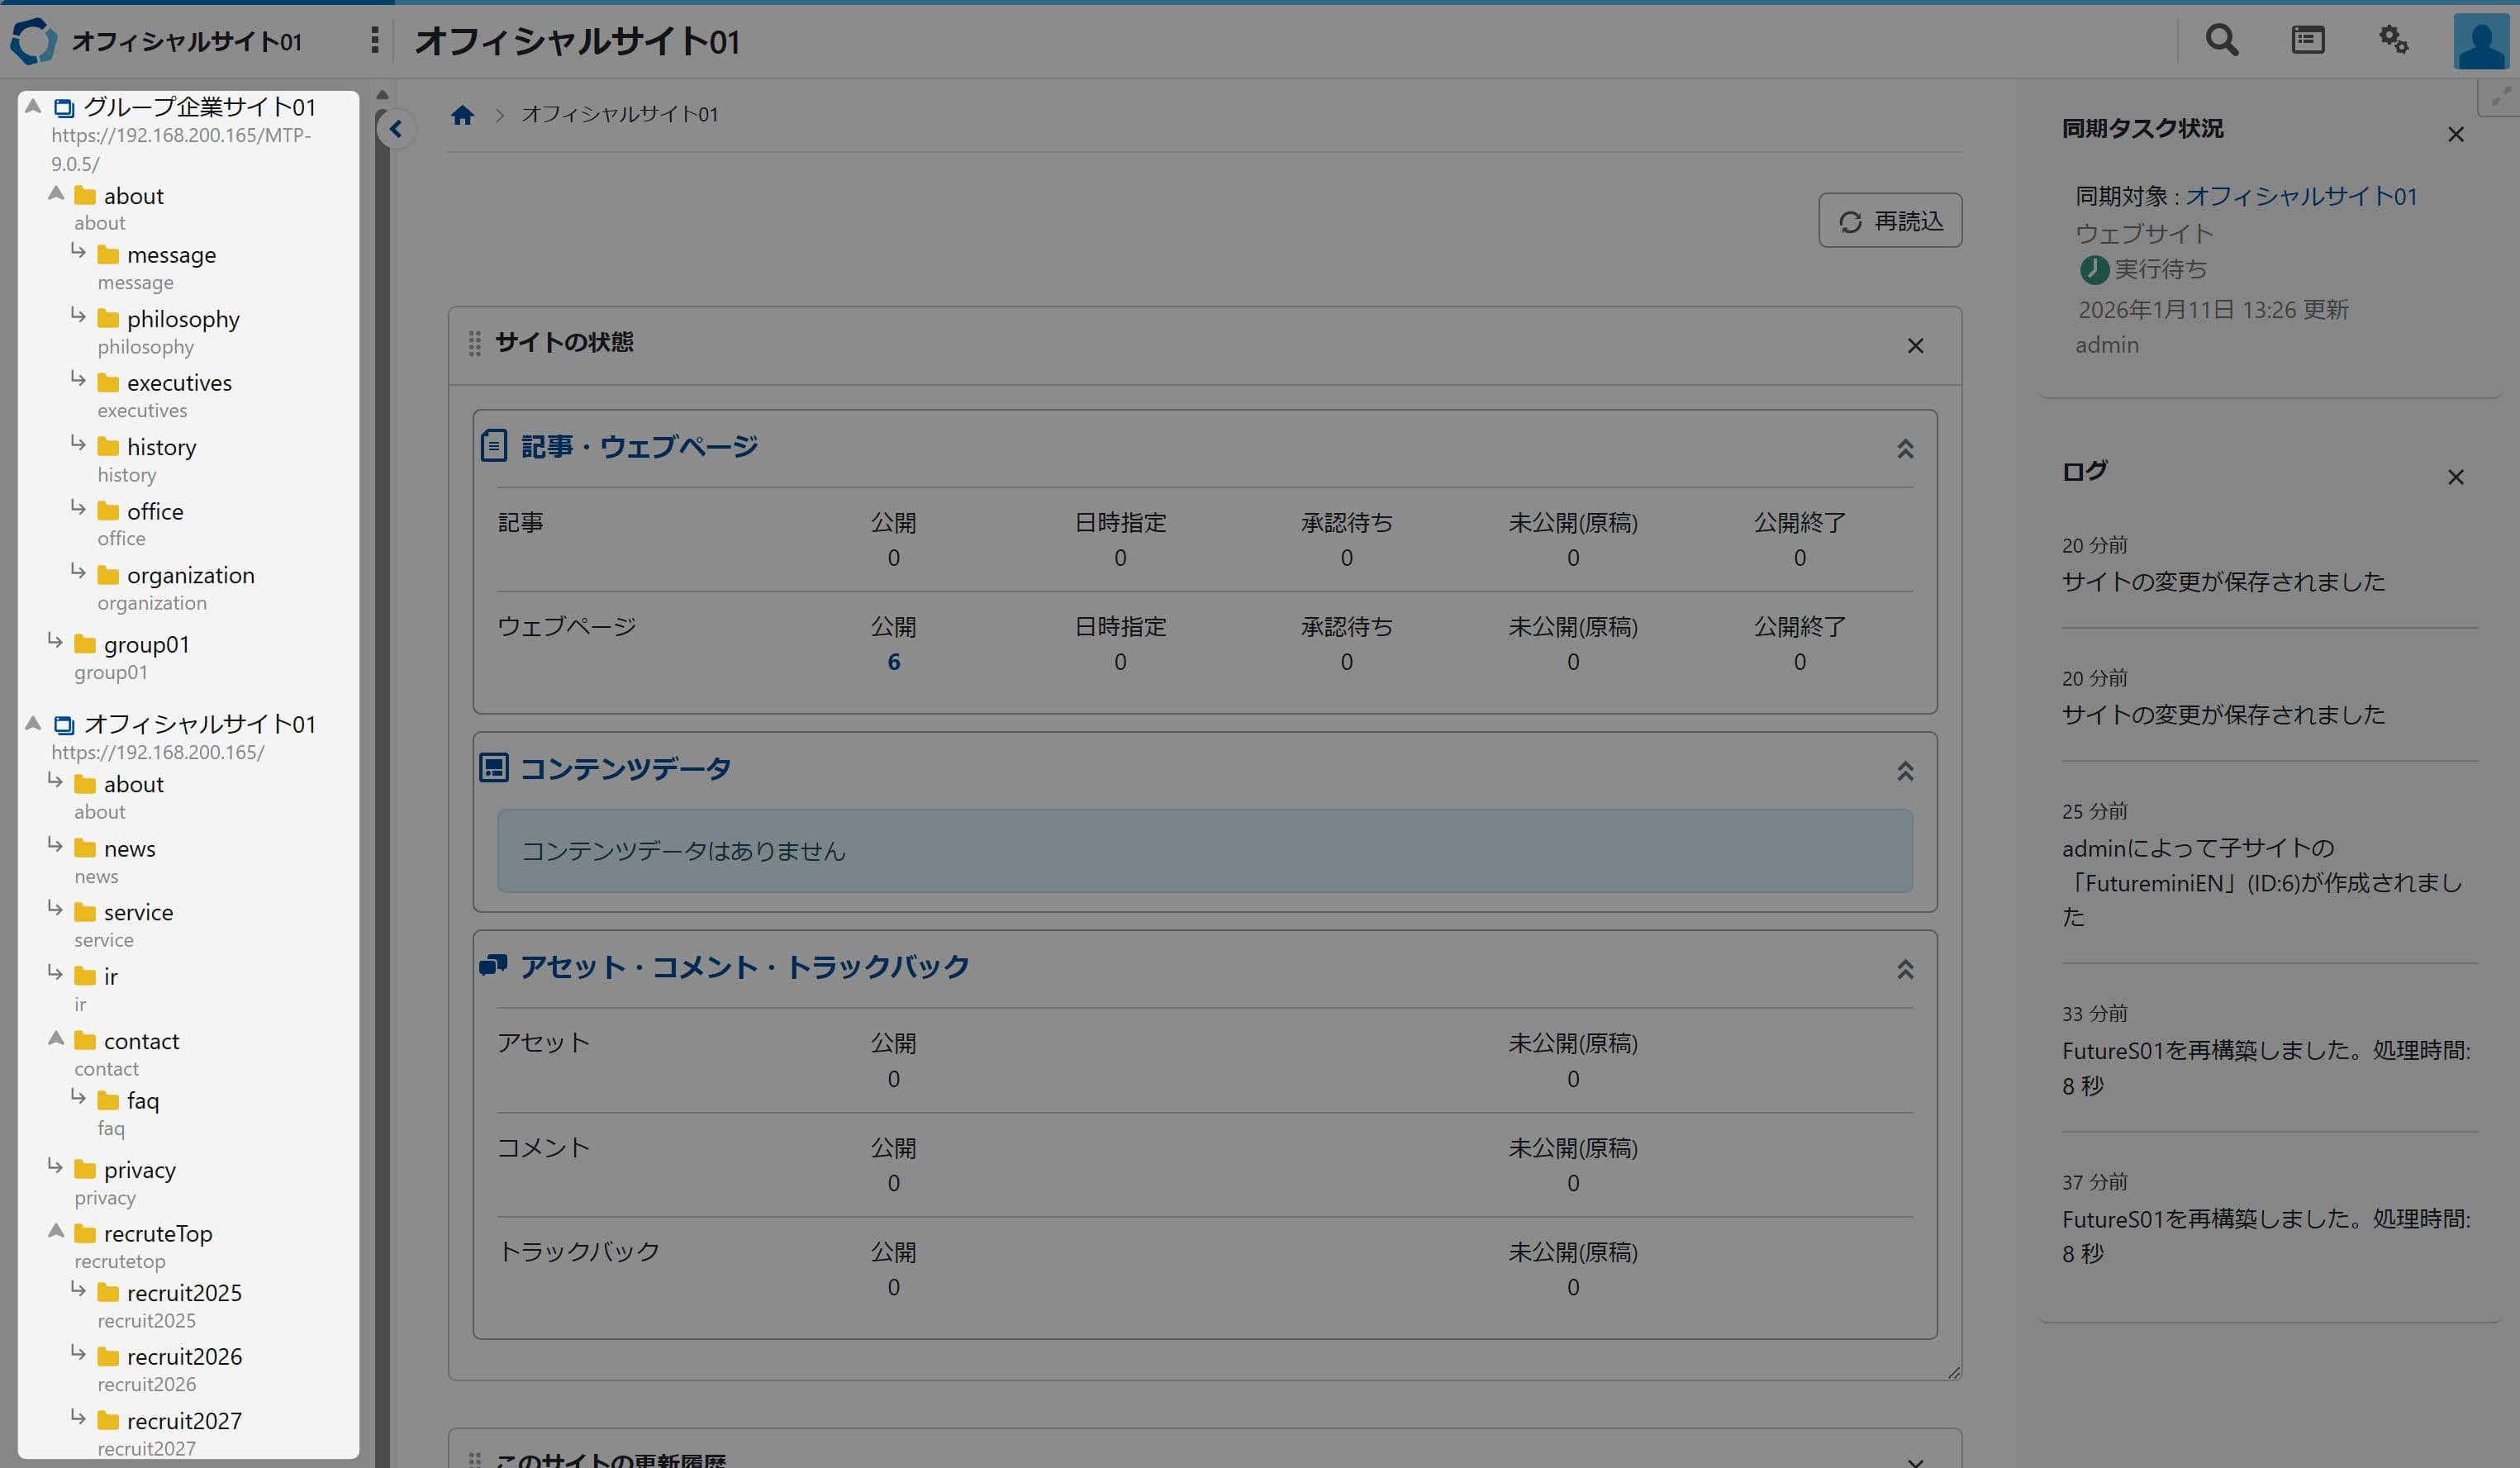The height and width of the screenshot is (1468, 2520).
Task: Click the activity feed panel icon in header
Action: [x=2307, y=40]
